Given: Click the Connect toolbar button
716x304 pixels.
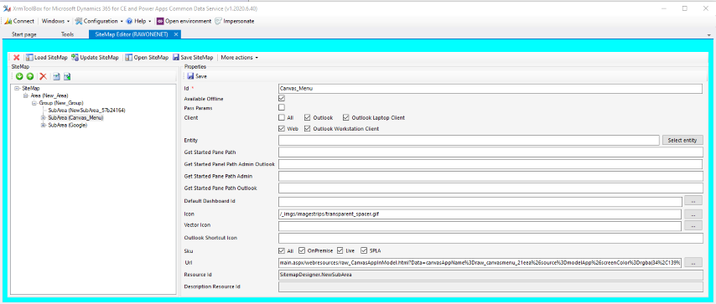Looking at the screenshot, I should point(19,21).
